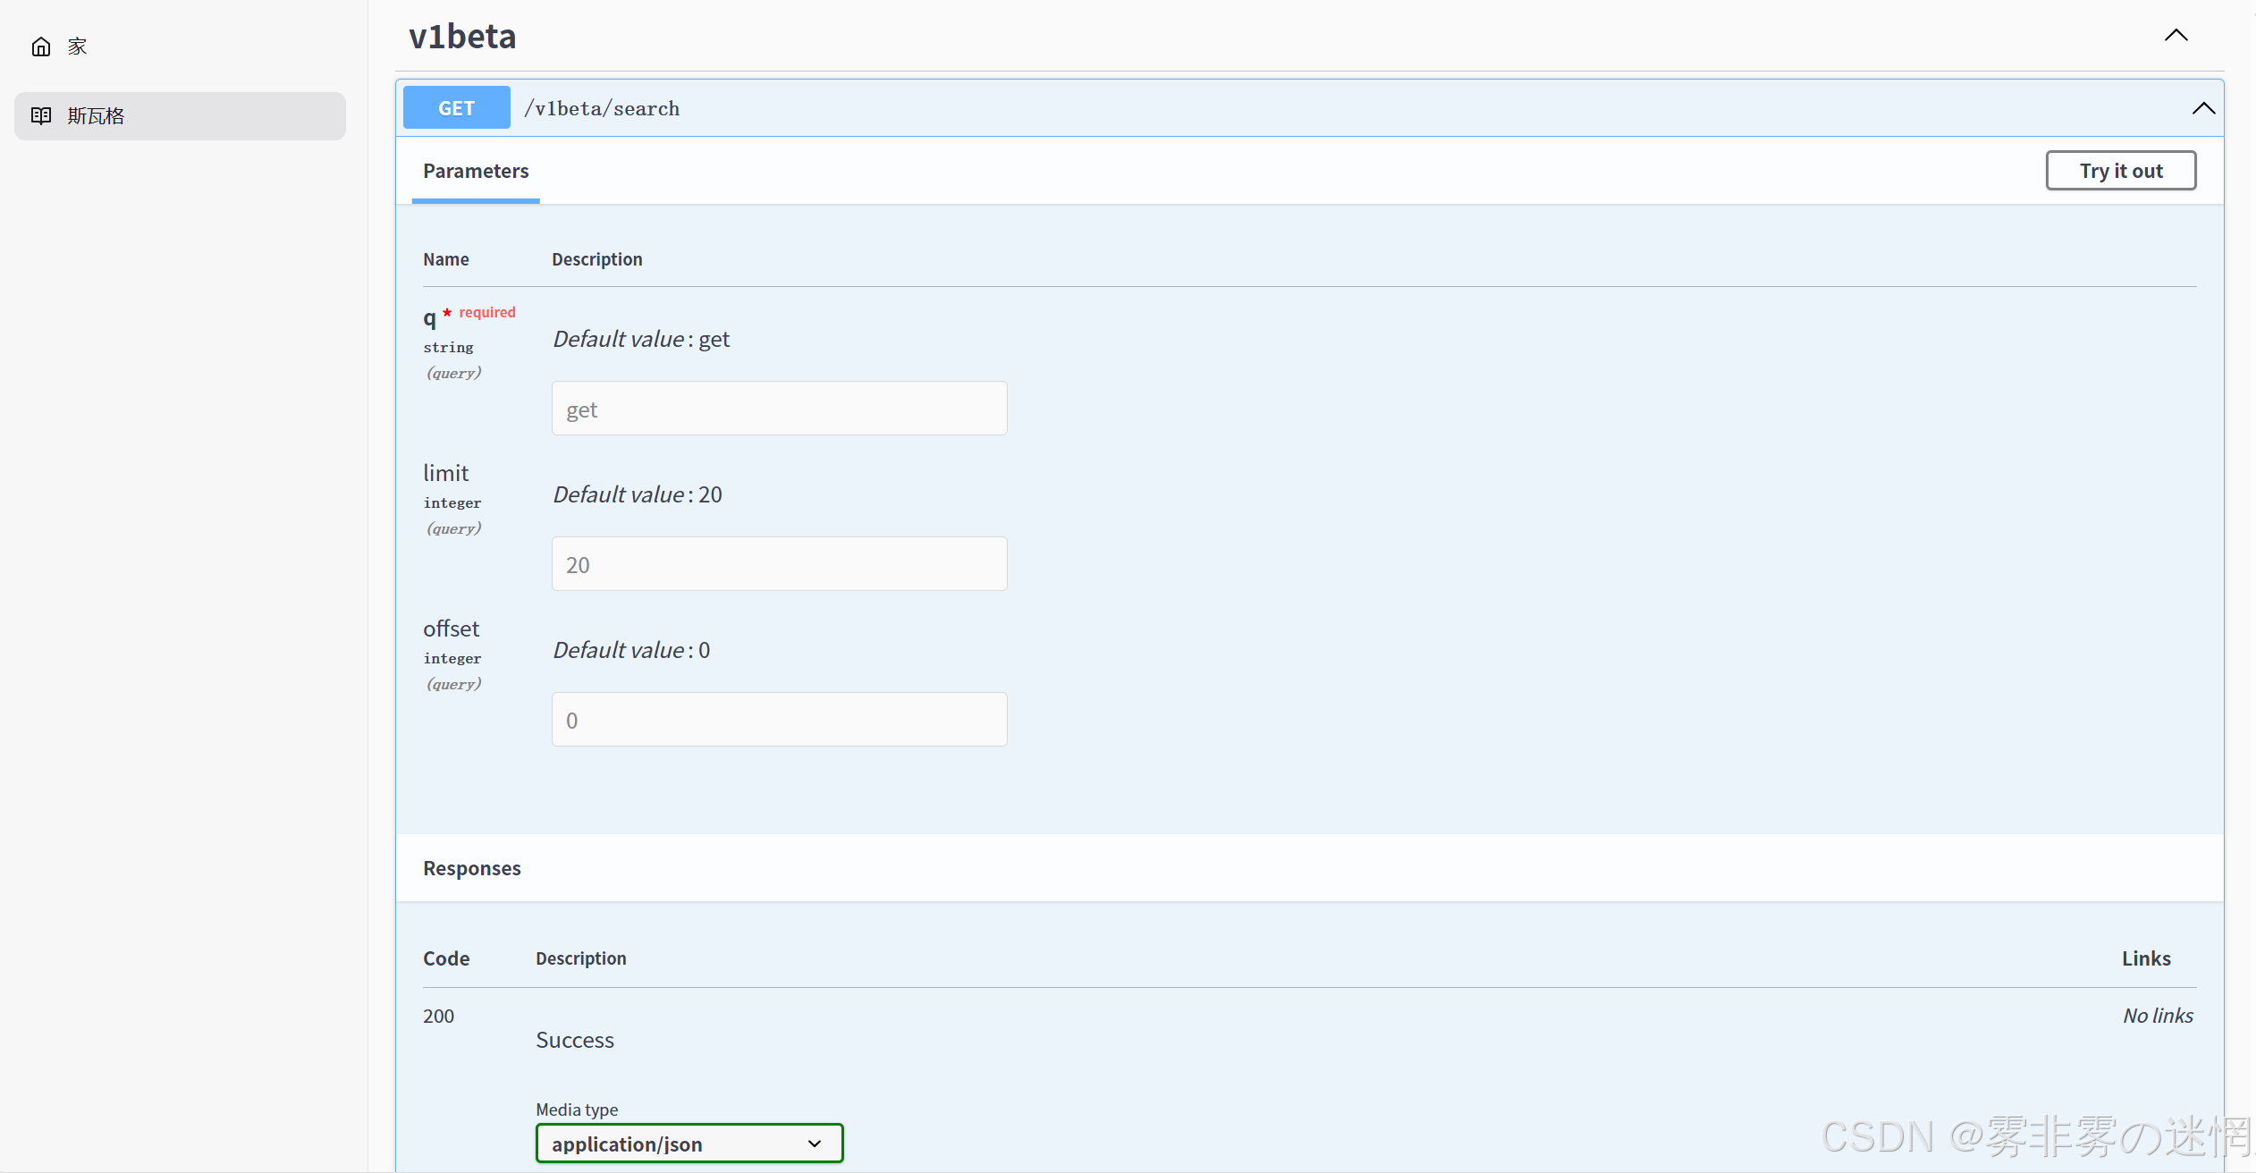Viewport: 2256px width, 1173px height.
Task: Click the Responses section header
Action: tap(471, 868)
